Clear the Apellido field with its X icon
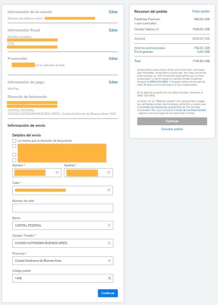 tap(108, 172)
